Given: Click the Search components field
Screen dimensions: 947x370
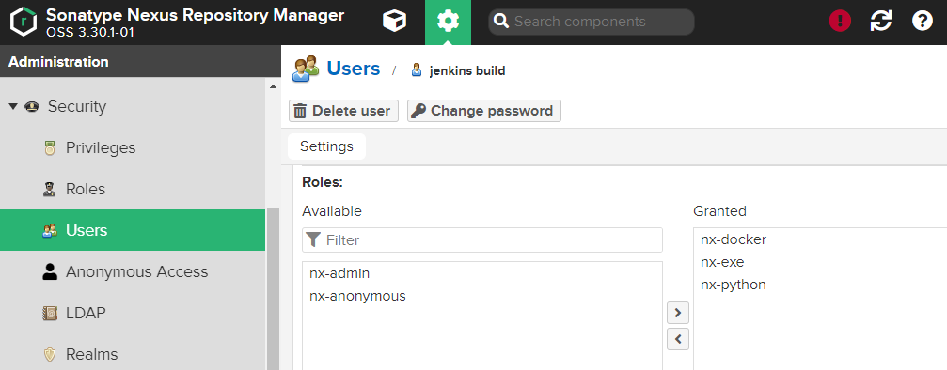Looking at the screenshot, I should 592,22.
